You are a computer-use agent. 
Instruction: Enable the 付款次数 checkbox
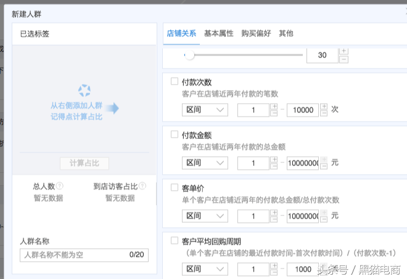175,81
